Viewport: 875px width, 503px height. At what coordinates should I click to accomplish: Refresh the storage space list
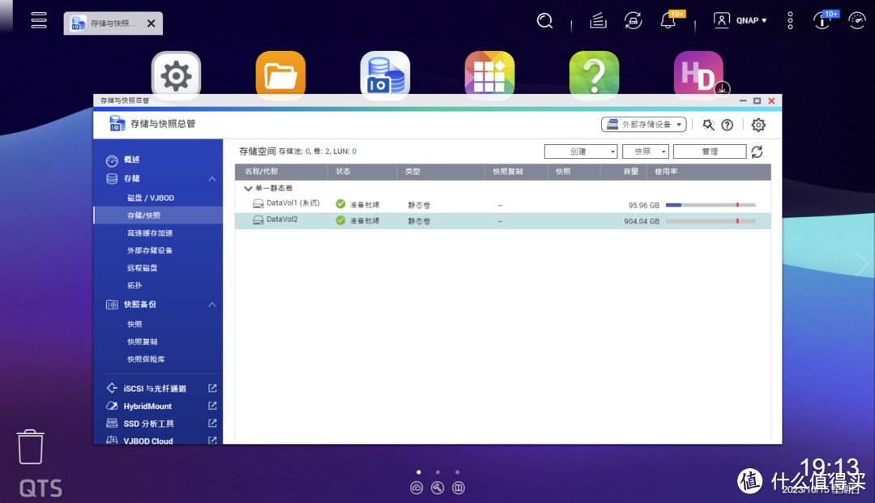pyautogui.click(x=757, y=151)
